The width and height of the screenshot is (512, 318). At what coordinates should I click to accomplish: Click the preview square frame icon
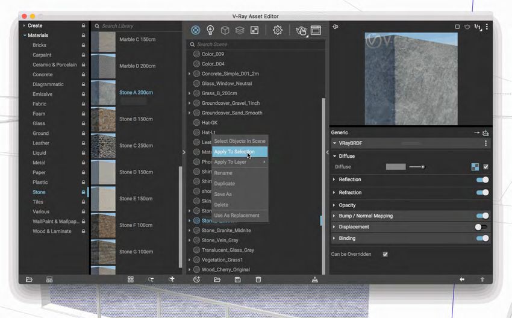click(457, 26)
